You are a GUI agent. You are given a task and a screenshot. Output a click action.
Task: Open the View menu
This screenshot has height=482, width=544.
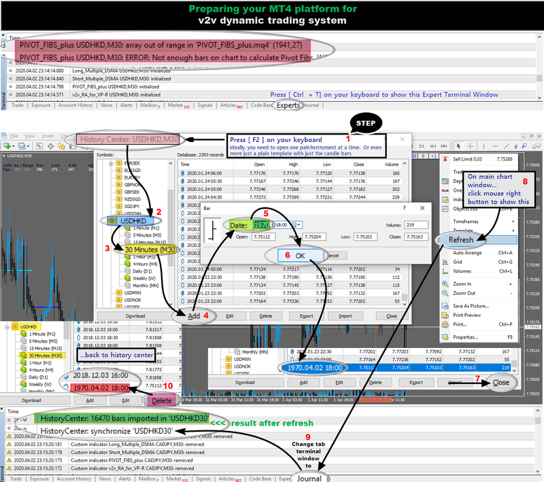[29, 136]
